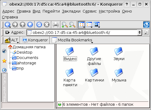Expand the jahstorage tree node

click(10, 63)
